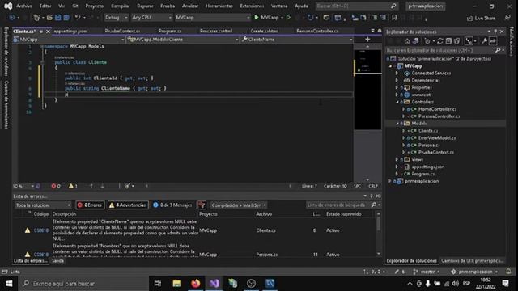Viewport: 518px width, 291px height.
Task: Toggle the 0 Errores filter button
Action: (90, 205)
